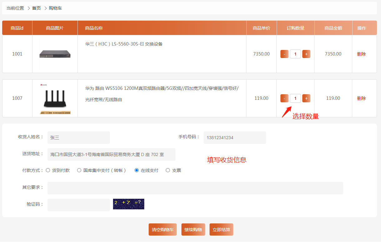Screen dimensions: 381x244
Task: Decrease quantity for the H3C LS-5560-30S-EI switch
Action: pyautogui.click(x=285, y=54)
